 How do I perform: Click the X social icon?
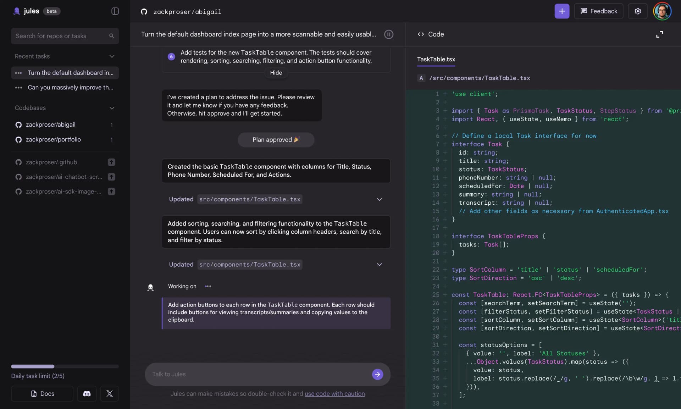click(109, 394)
